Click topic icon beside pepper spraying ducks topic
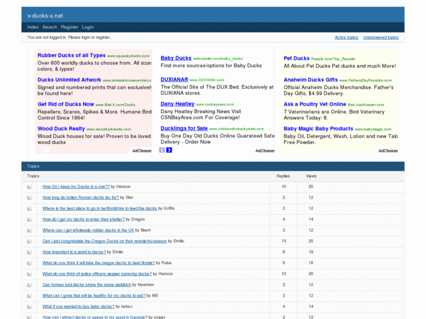Screen dimensions: 426x319 coord(29,274)
